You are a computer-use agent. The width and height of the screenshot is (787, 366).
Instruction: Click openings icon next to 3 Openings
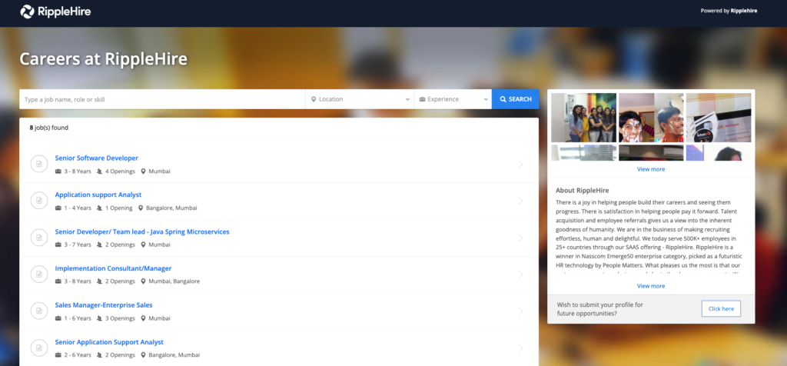pyautogui.click(x=99, y=318)
